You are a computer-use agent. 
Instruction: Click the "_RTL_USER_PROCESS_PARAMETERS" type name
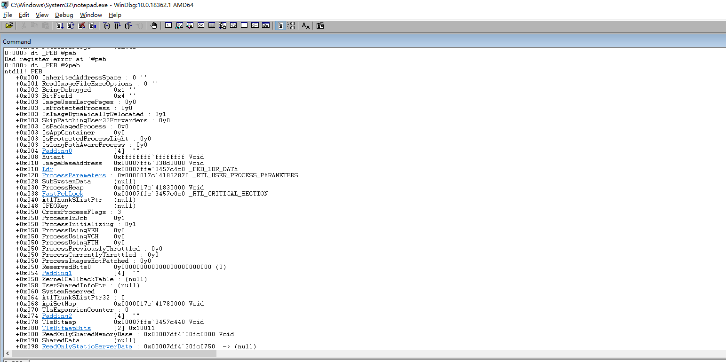245,175
